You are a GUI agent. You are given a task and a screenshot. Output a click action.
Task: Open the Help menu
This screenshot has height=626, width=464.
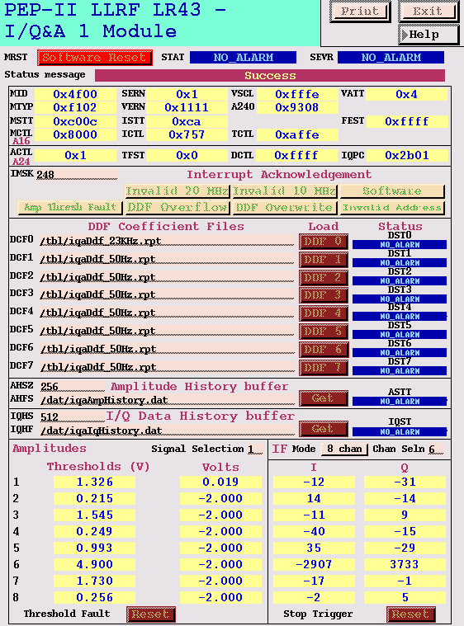click(428, 35)
